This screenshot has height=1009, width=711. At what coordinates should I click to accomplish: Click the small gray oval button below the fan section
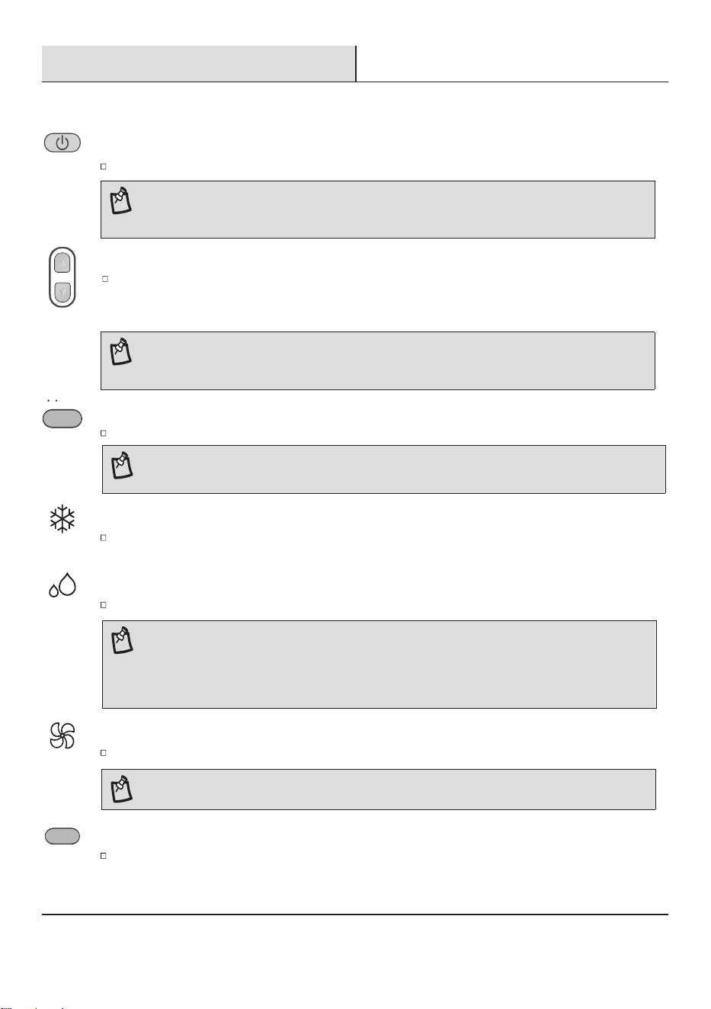(x=62, y=836)
